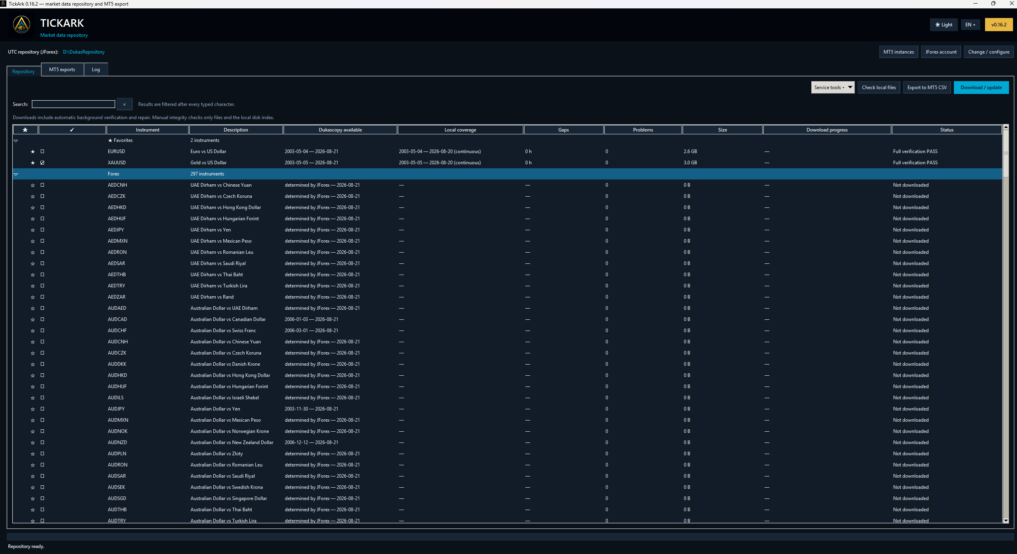Star the AEDSAR instrument as favorite
The image size is (1017, 554).
[33, 263]
